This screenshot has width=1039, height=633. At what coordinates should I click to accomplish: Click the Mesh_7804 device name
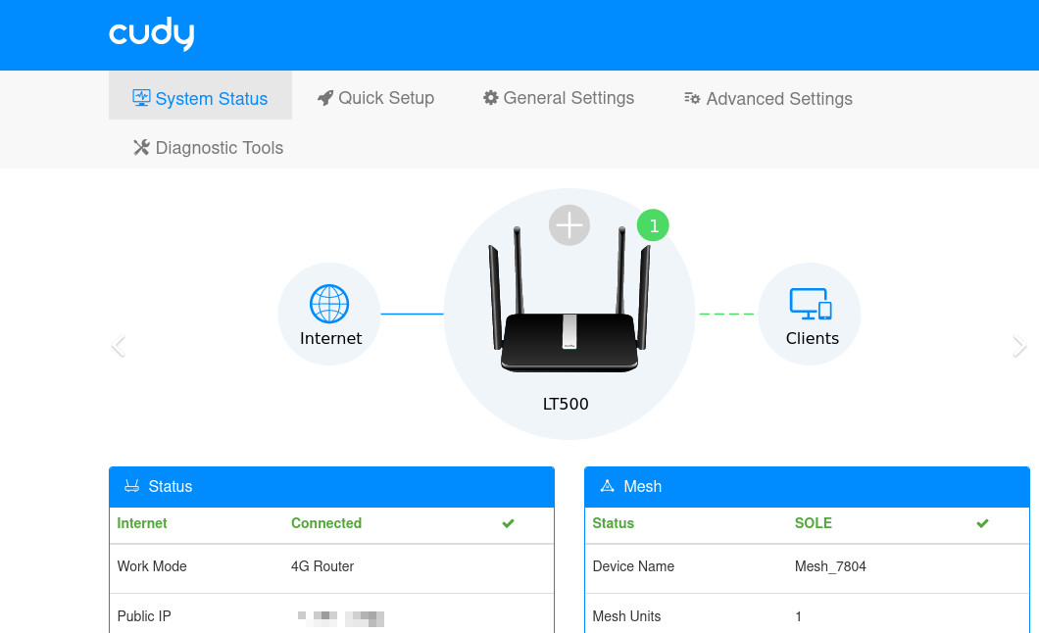tap(830, 566)
